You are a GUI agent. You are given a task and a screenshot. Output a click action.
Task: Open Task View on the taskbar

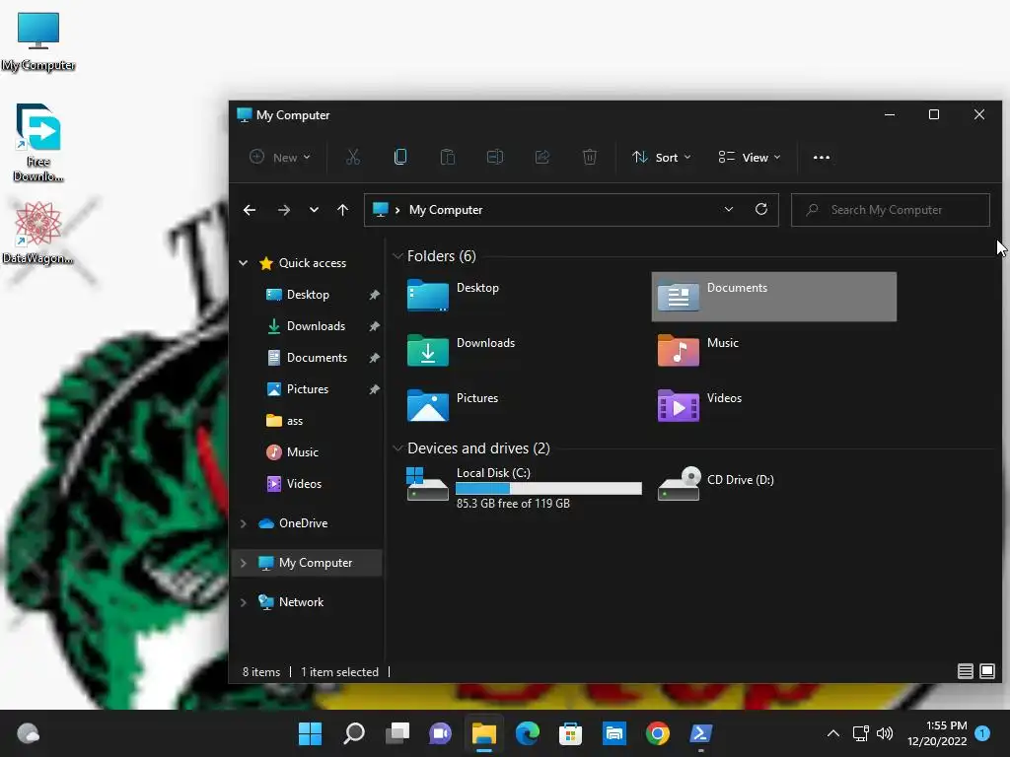coord(397,733)
